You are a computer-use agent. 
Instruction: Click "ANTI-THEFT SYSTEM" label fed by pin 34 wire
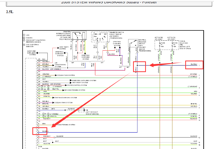[x=64, y=48]
